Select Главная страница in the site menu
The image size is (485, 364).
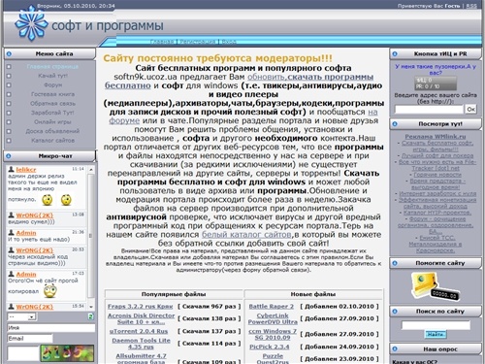pos(52,67)
